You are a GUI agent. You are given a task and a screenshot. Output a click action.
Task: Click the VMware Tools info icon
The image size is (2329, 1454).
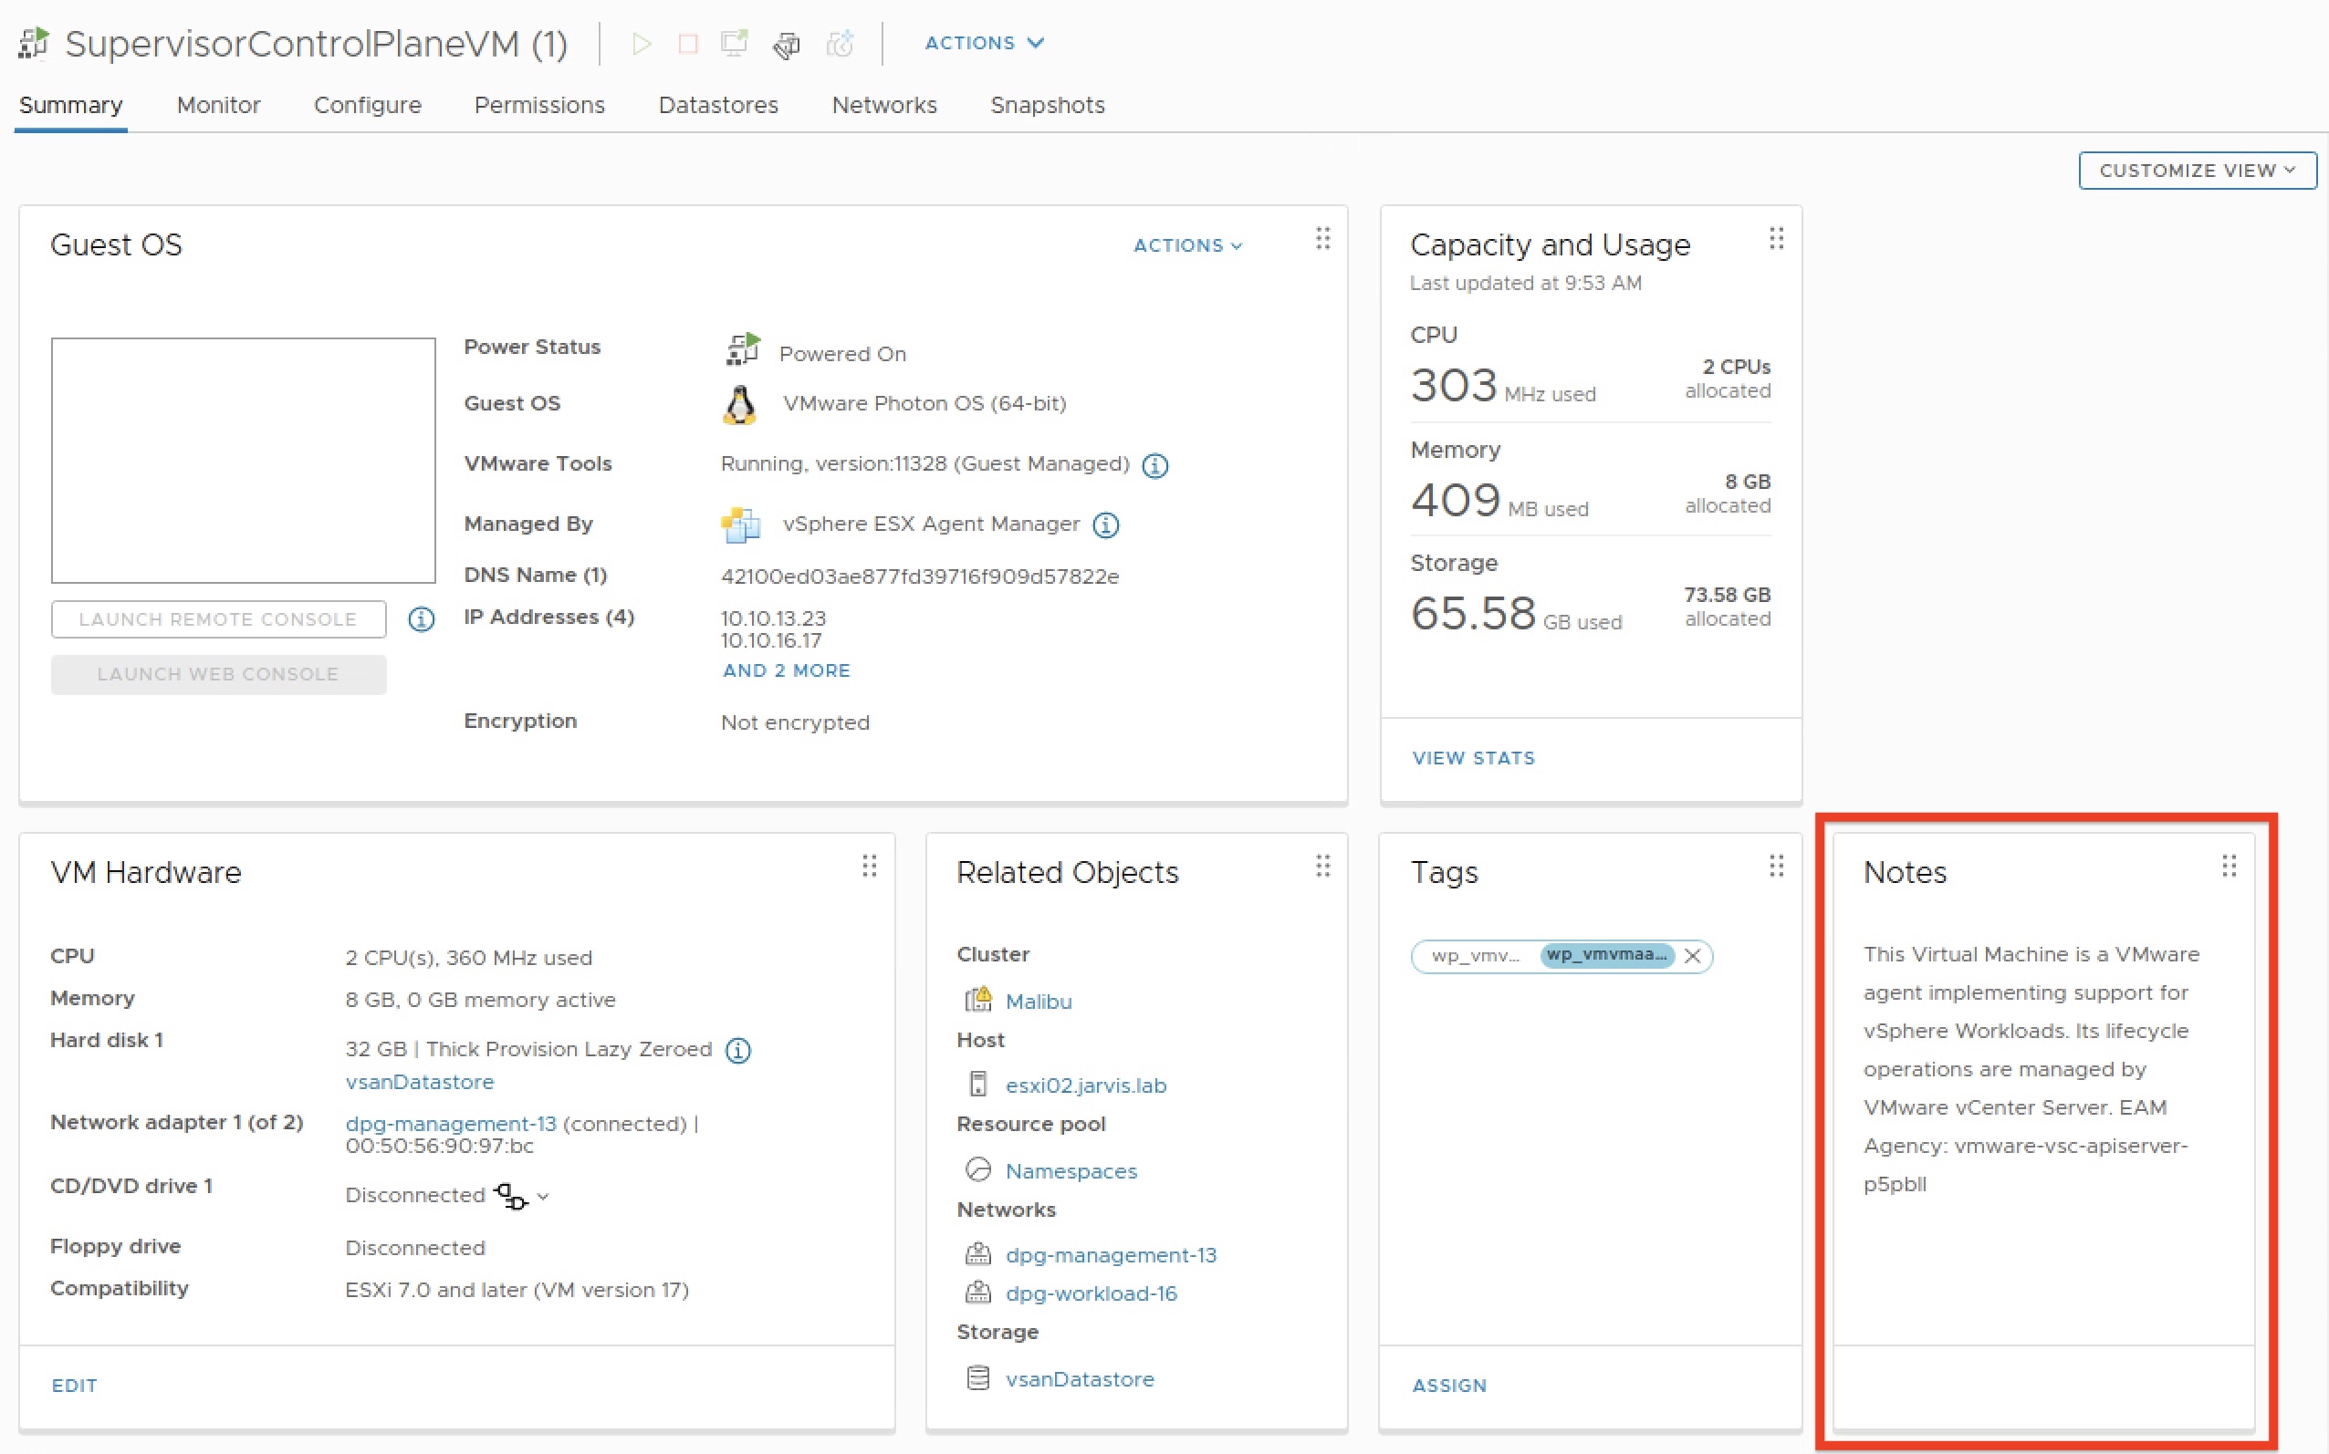point(1154,466)
